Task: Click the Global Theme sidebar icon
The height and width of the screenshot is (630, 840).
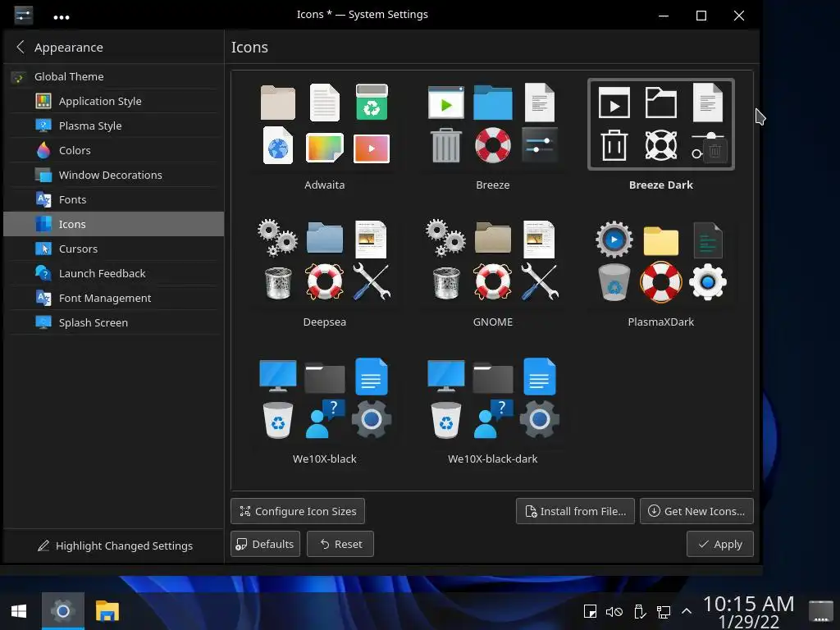Action: [x=19, y=78]
